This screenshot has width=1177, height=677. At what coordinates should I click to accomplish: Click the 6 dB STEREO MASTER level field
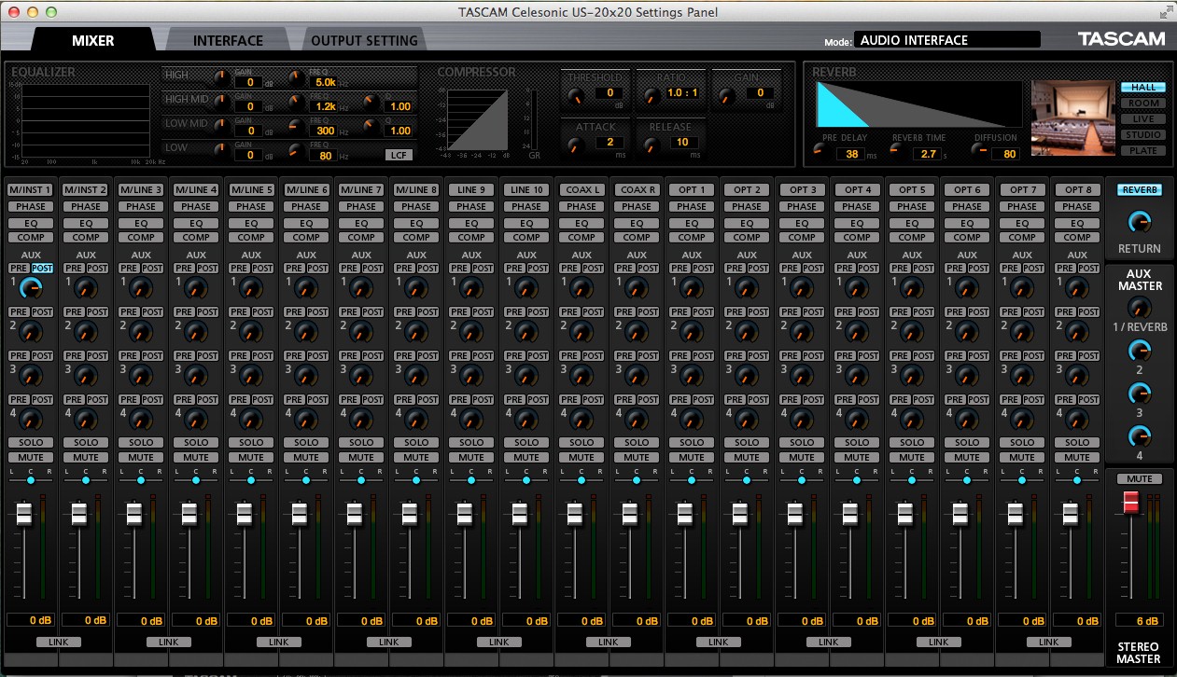pos(1139,620)
